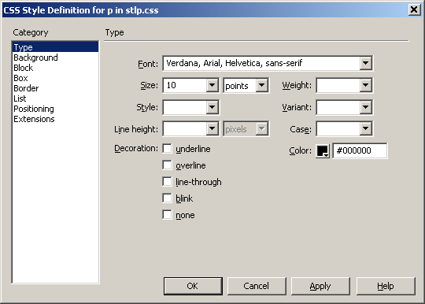Select the Type category
Image resolution: width=425 pixels, height=304 pixels.
[55, 47]
